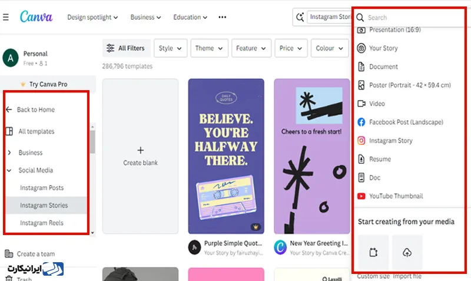The image size is (471, 281).
Task: Choose YouTube Thumbnail from design list
Action: coord(396,196)
